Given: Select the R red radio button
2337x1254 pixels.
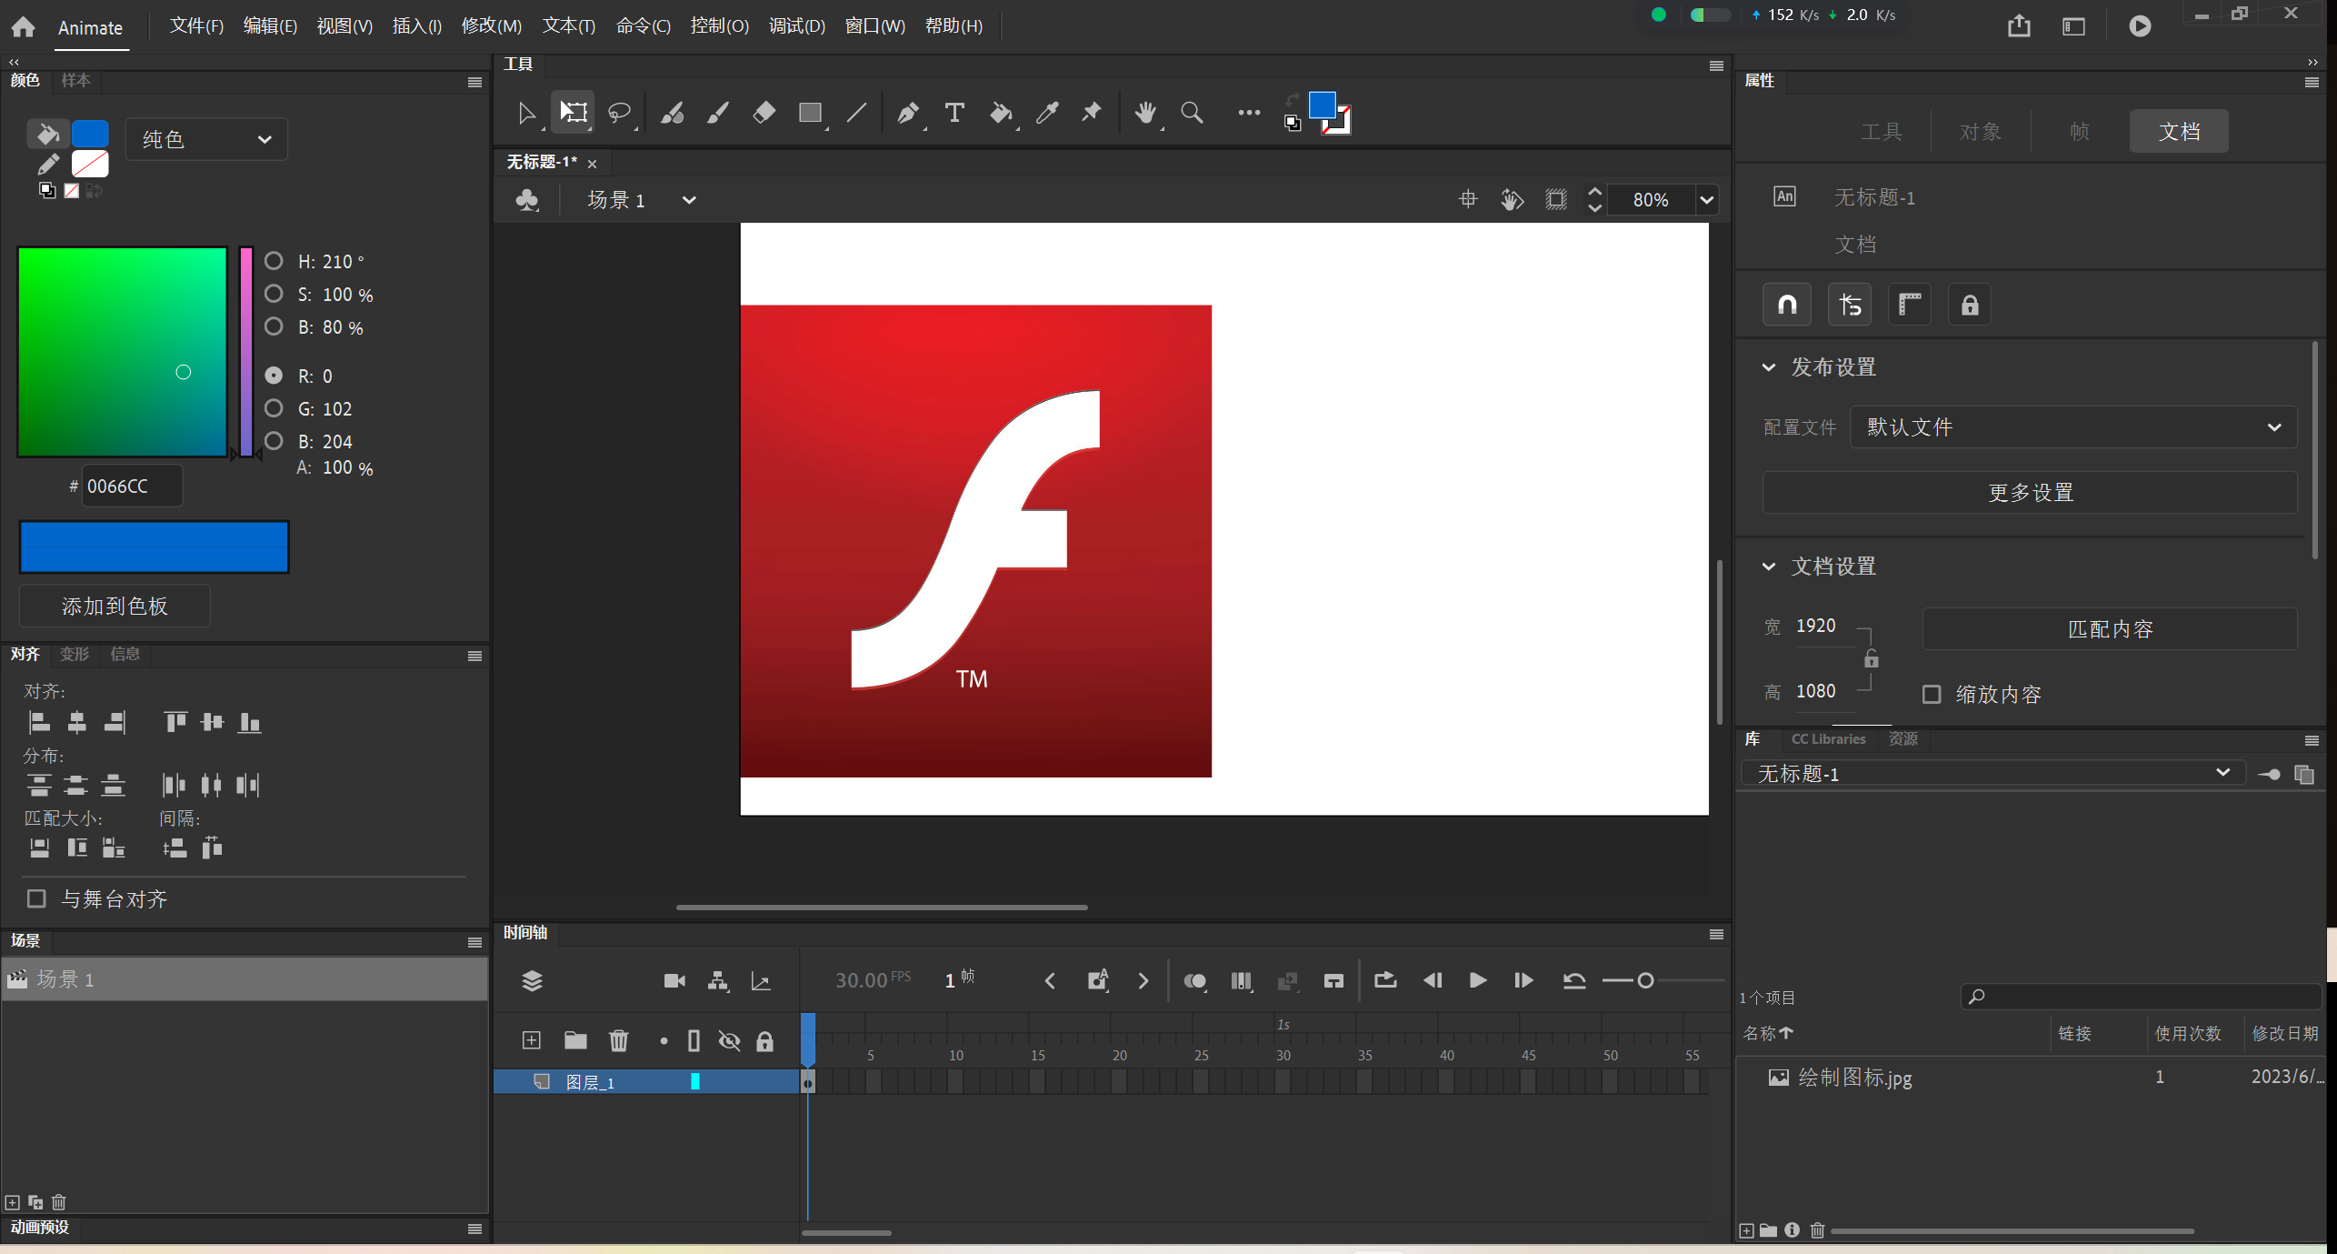Looking at the screenshot, I should point(274,376).
